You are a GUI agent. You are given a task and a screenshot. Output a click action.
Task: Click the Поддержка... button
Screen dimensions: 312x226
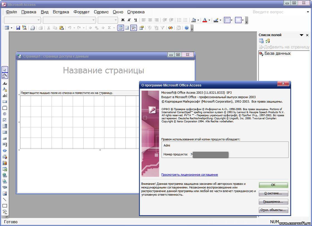tap(273, 202)
